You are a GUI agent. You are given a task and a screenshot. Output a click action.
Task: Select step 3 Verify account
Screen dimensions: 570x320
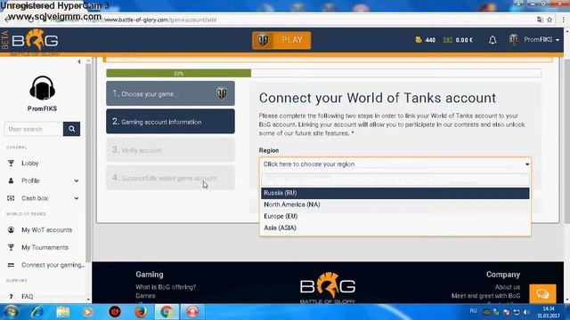click(170, 149)
